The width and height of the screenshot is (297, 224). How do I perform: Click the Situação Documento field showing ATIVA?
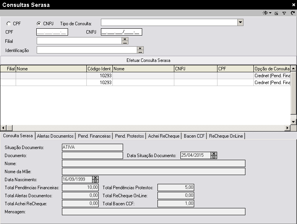pyautogui.click(x=93, y=147)
